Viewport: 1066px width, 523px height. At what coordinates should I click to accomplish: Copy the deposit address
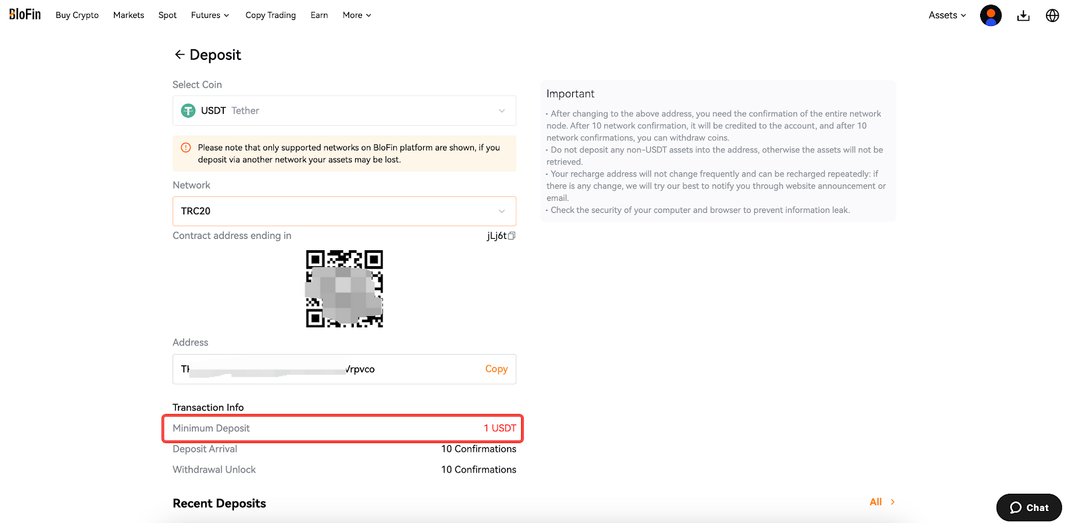pyautogui.click(x=496, y=369)
